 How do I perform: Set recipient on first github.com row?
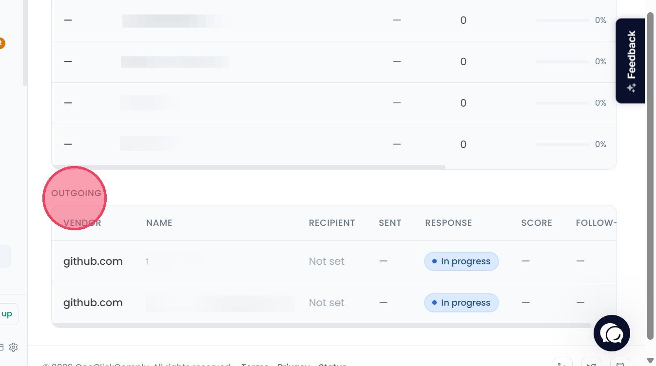pyautogui.click(x=327, y=261)
